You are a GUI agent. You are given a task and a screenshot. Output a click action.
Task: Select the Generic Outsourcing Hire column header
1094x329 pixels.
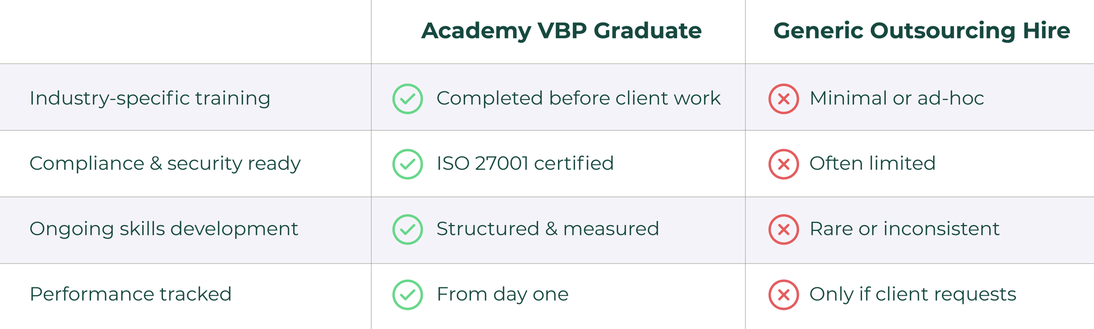pyautogui.click(x=921, y=31)
